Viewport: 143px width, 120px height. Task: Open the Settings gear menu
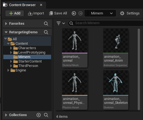(x=130, y=13)
